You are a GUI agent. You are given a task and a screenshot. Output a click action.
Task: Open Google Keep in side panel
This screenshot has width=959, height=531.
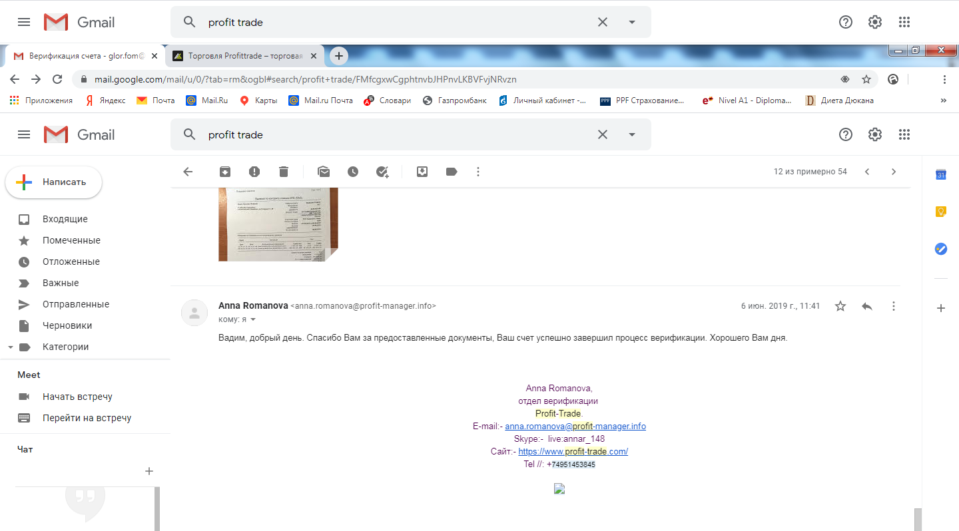(x=941, y=212)
